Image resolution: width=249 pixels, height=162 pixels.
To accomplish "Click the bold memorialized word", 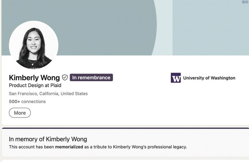I will (x=69, y=147).
